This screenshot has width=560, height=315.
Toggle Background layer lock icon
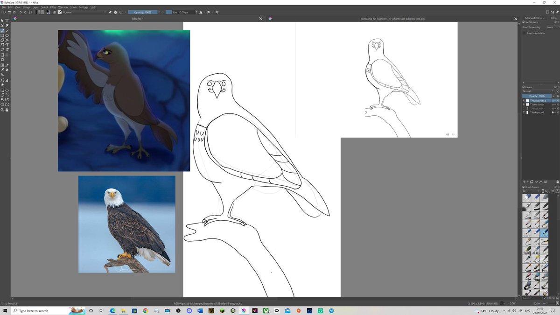(x=553, y=112)
